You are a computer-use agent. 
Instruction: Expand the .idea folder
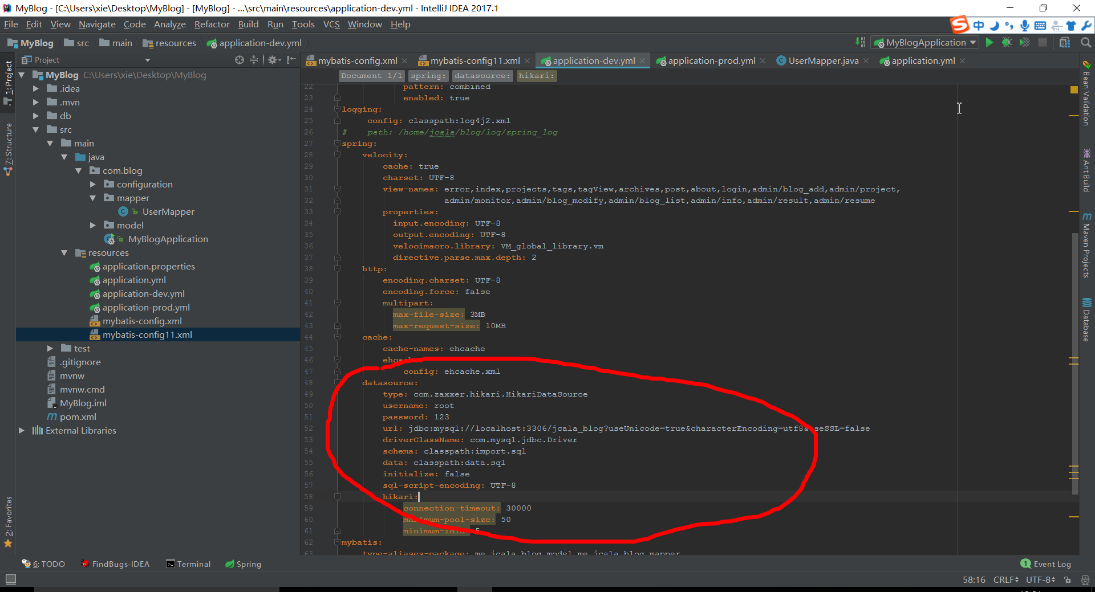coord(36,89)
